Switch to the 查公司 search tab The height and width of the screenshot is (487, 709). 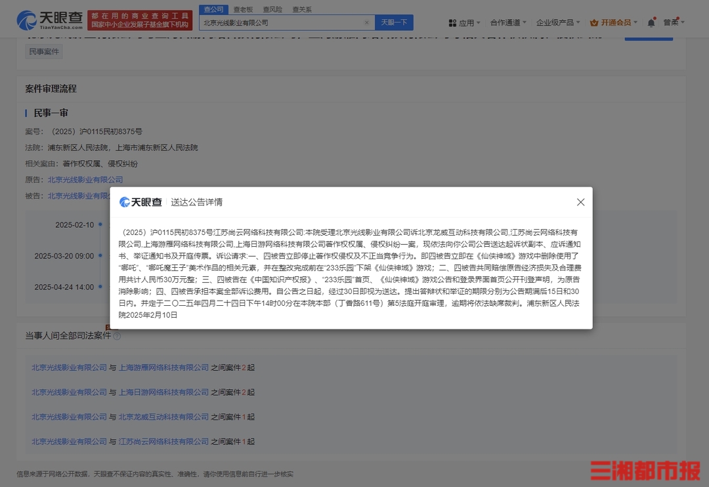(213, 9)
